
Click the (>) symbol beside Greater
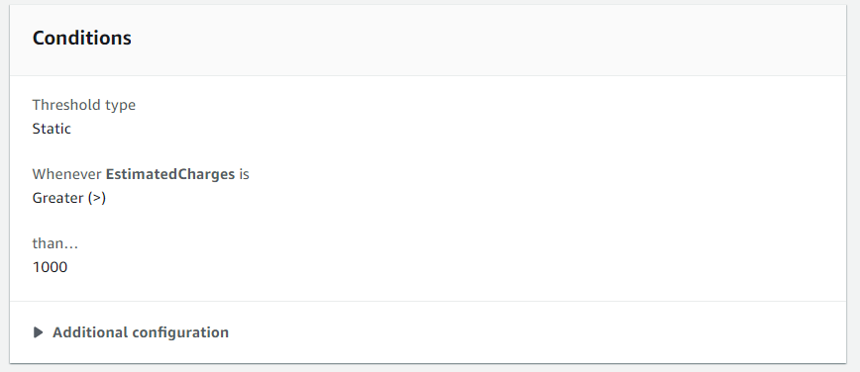tap(96, 198)
